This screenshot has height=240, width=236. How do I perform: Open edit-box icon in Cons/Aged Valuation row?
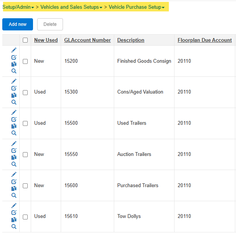[14, 88]
